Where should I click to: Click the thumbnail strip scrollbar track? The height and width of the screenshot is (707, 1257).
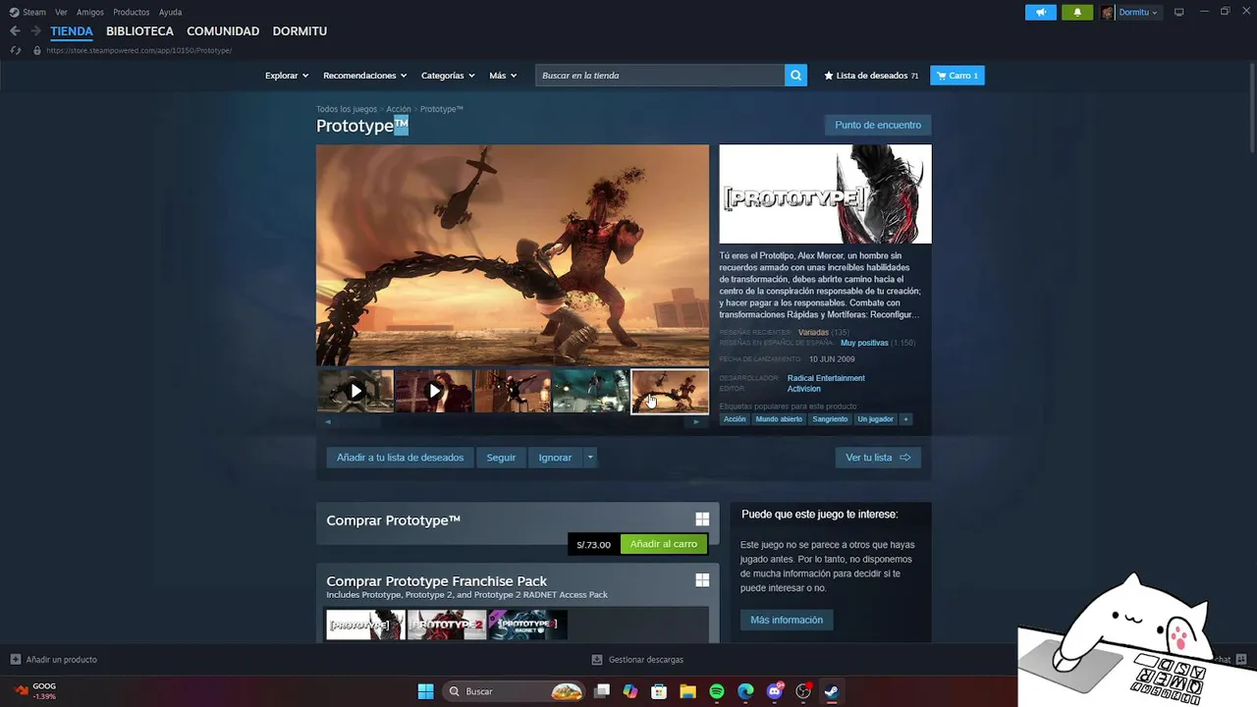pos(512,421)
